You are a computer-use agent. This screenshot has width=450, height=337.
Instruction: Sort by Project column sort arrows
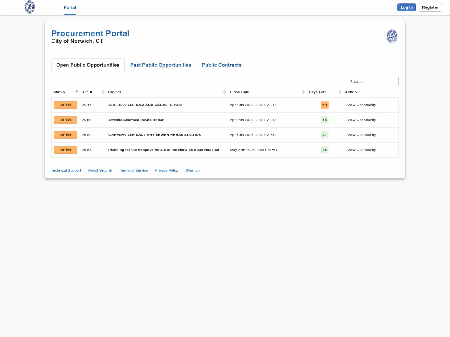pos(224,92)
